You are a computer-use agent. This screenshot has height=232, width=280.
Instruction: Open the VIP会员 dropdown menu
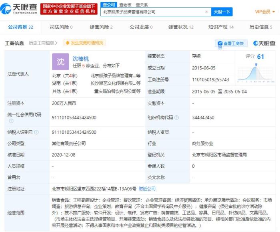pyautogui.click(x=265, y=12)
